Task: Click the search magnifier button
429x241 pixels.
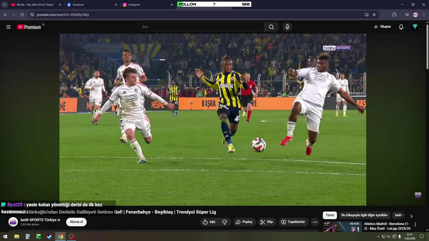Action: 271,27
